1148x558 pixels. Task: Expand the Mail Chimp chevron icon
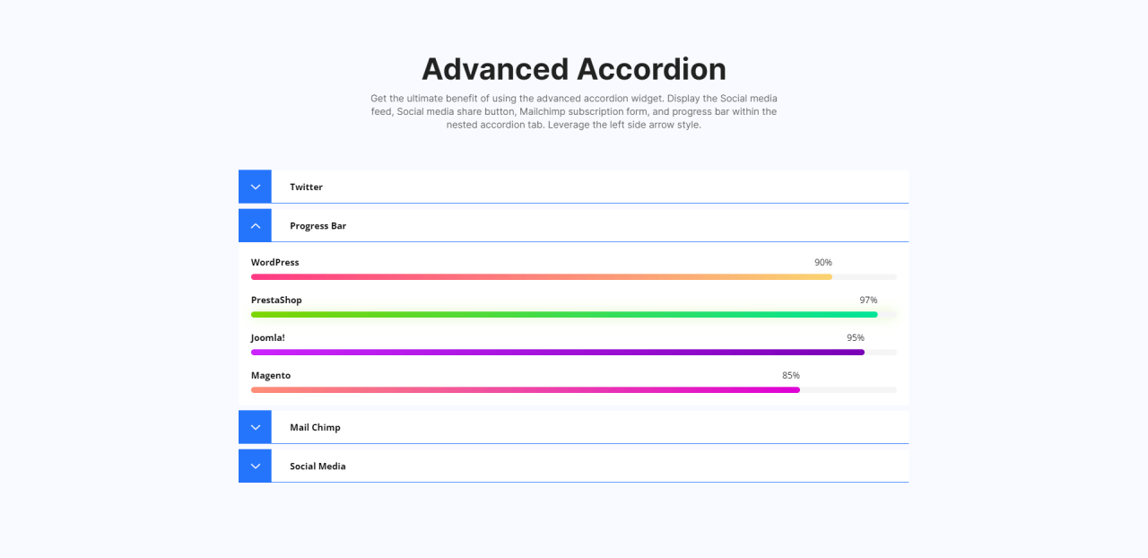coord(255,427)
